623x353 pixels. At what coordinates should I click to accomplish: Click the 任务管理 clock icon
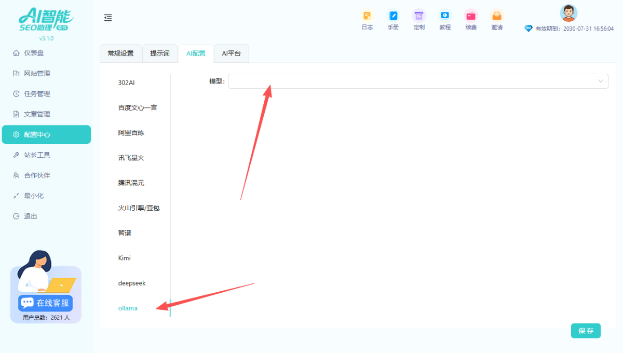(x=16, y=93)
